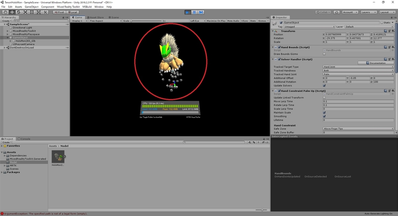Select the Hand tool in the toolbar

[5, 12]
